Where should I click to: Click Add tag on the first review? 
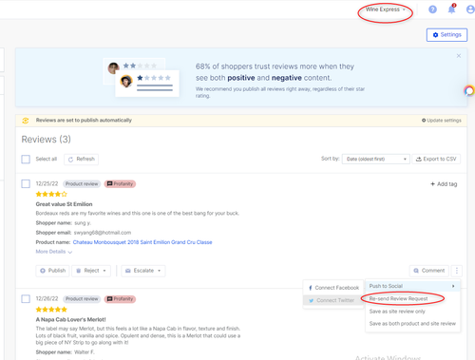(x=444, y=184)
